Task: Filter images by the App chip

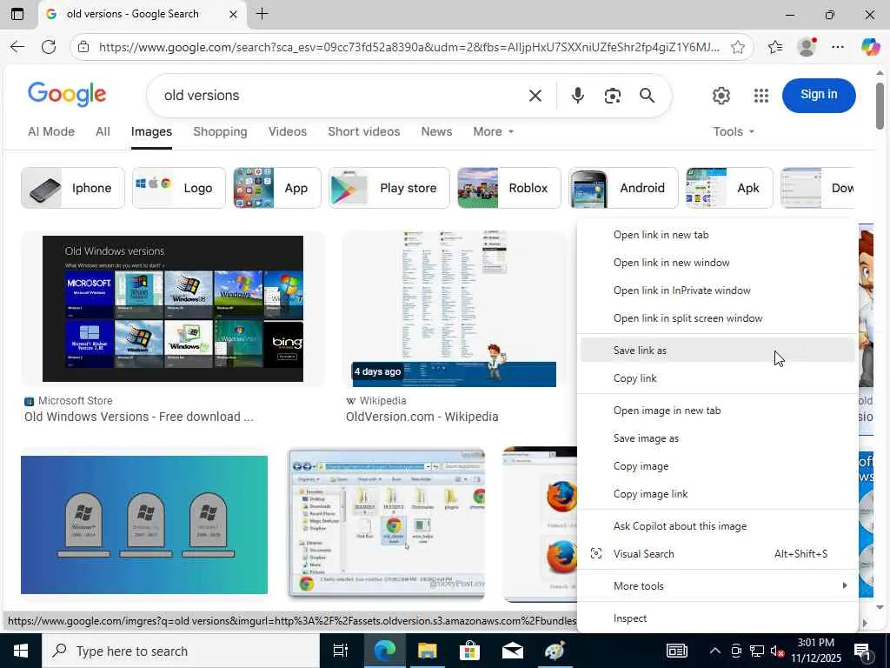Action: tap(277, 188)
